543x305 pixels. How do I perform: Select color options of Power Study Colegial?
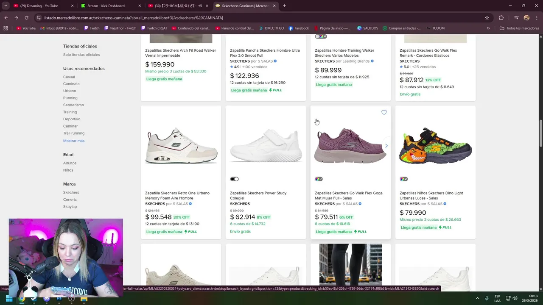(x=235, y=179)
